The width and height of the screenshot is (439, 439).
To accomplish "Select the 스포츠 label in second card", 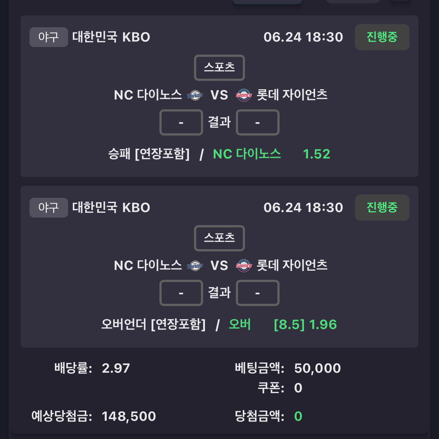I will 219,238.
